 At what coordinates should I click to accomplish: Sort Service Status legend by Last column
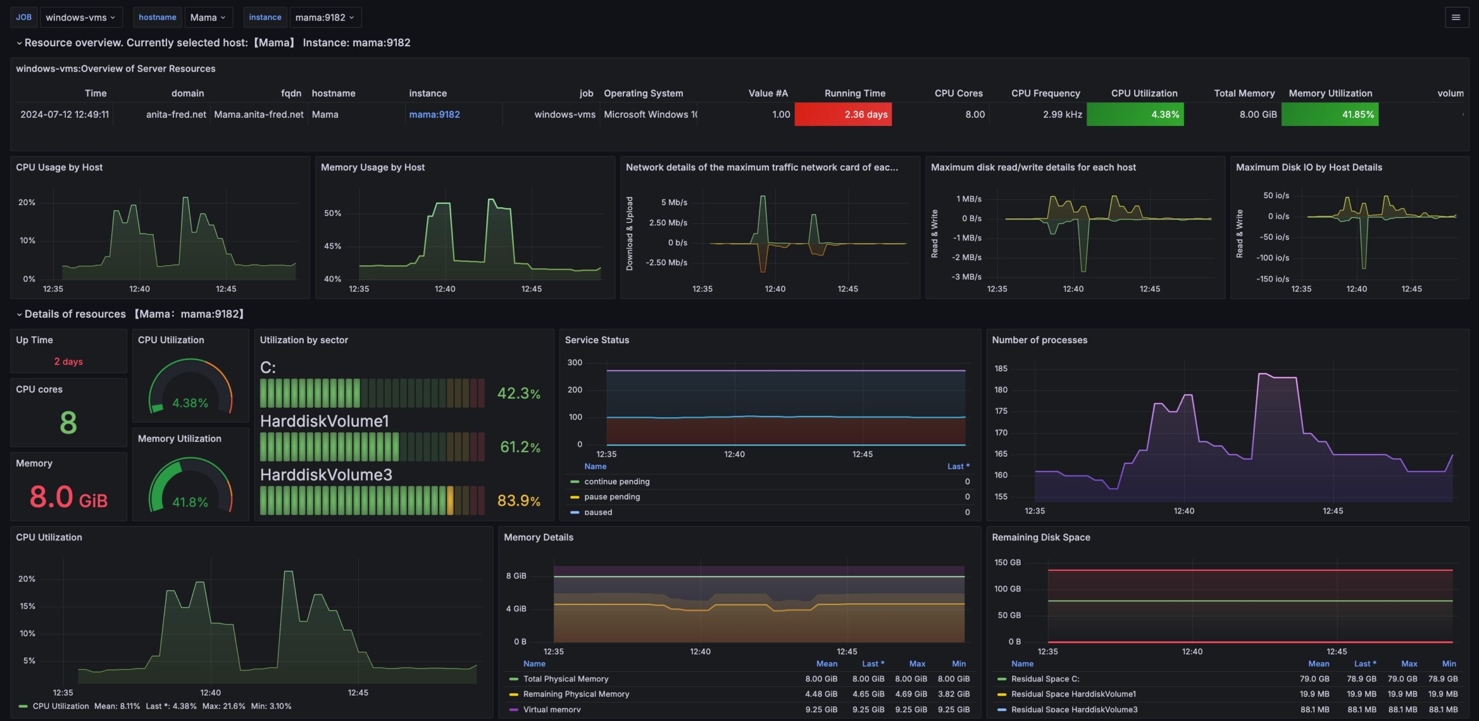pos(958,466)
